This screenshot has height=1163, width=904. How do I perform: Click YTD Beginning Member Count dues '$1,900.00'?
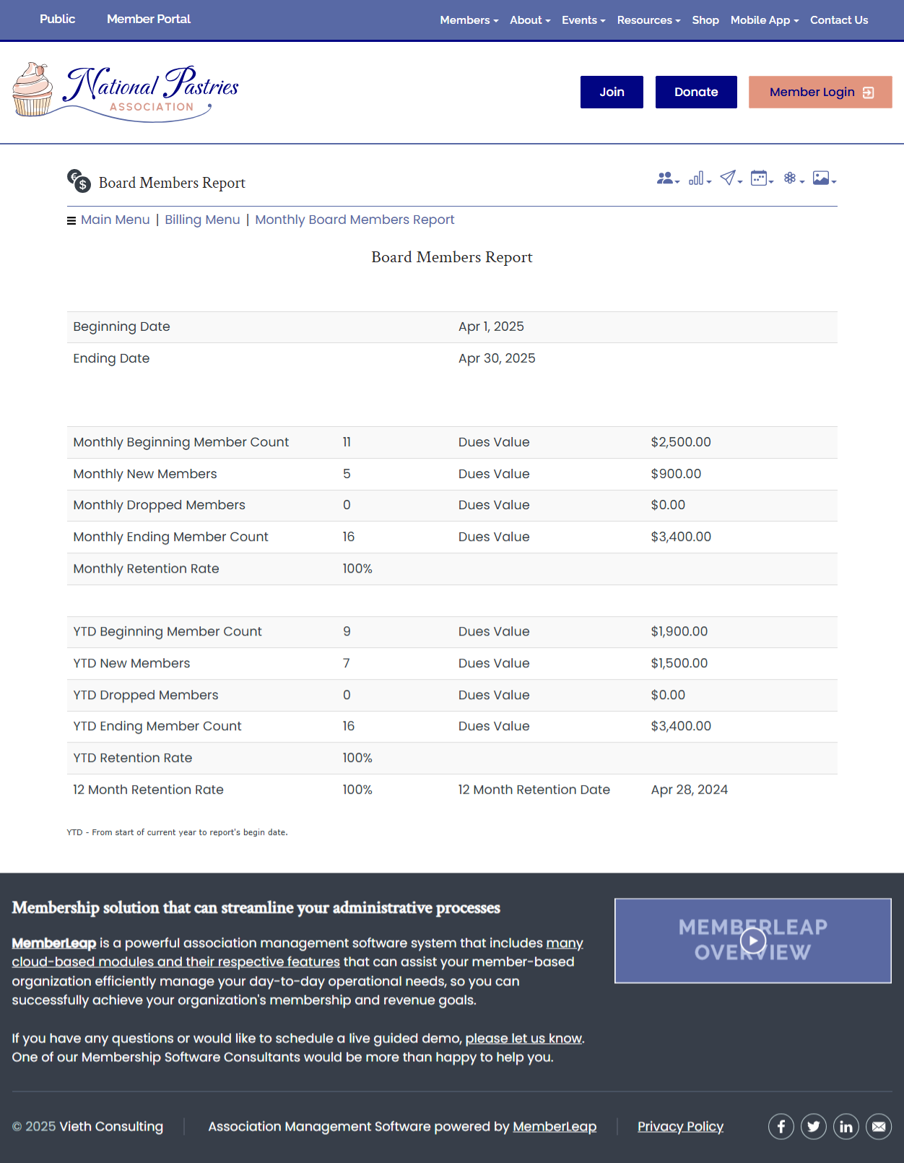point(679,631)
